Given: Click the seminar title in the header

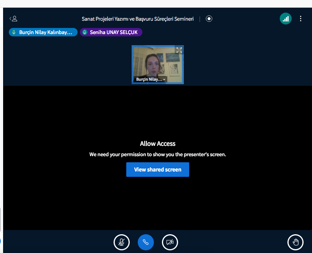Looking at the screenshot, I should [137, 19].
